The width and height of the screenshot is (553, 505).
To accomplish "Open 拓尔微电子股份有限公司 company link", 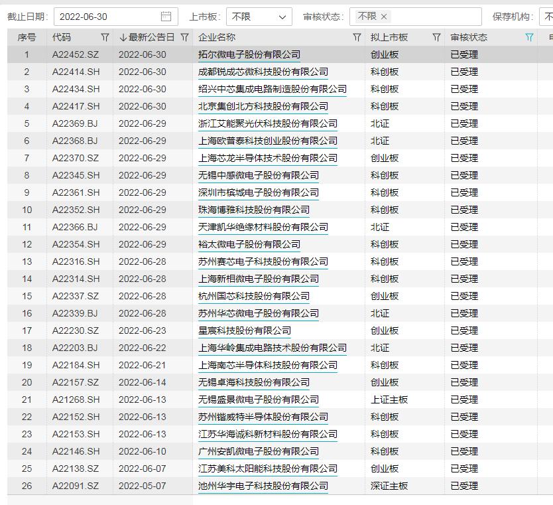I will pos(249,54).
